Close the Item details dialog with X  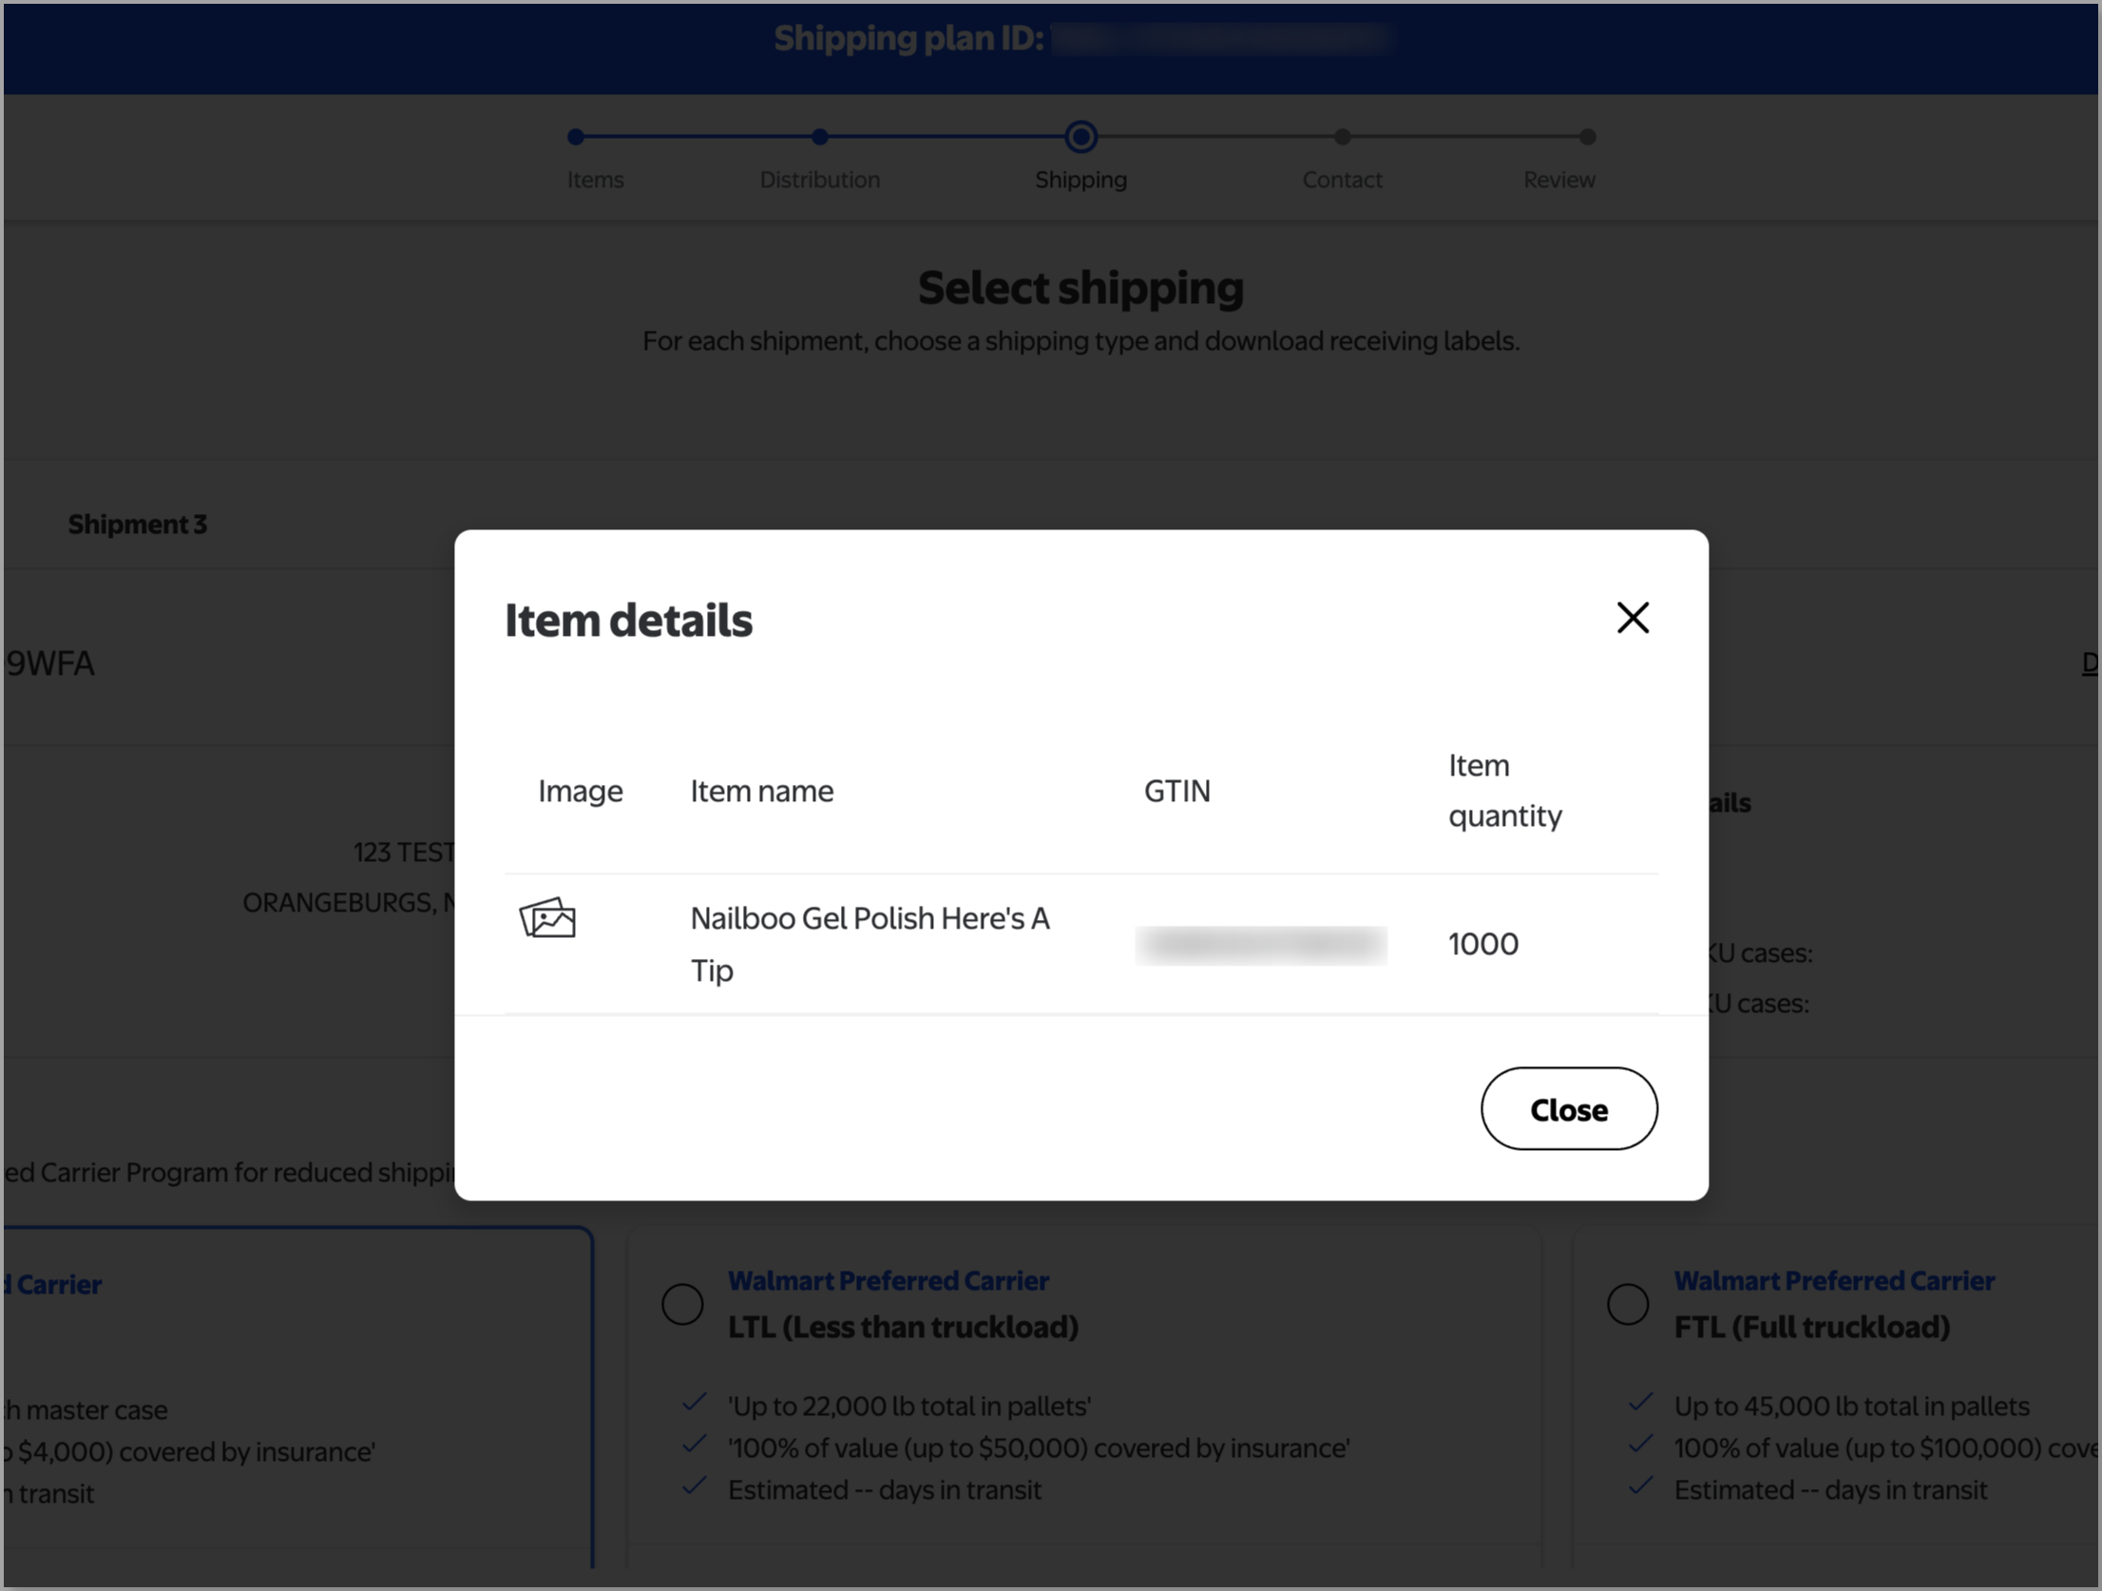click(x=1633, y=618)
